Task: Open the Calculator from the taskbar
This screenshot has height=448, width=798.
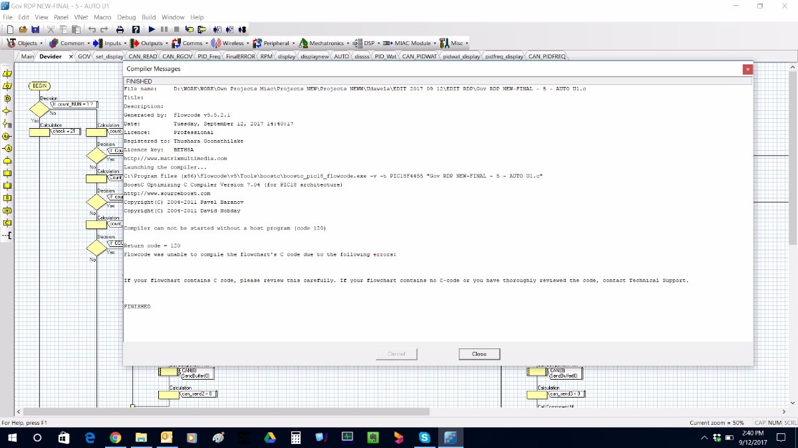Action: tap(295, 437)
